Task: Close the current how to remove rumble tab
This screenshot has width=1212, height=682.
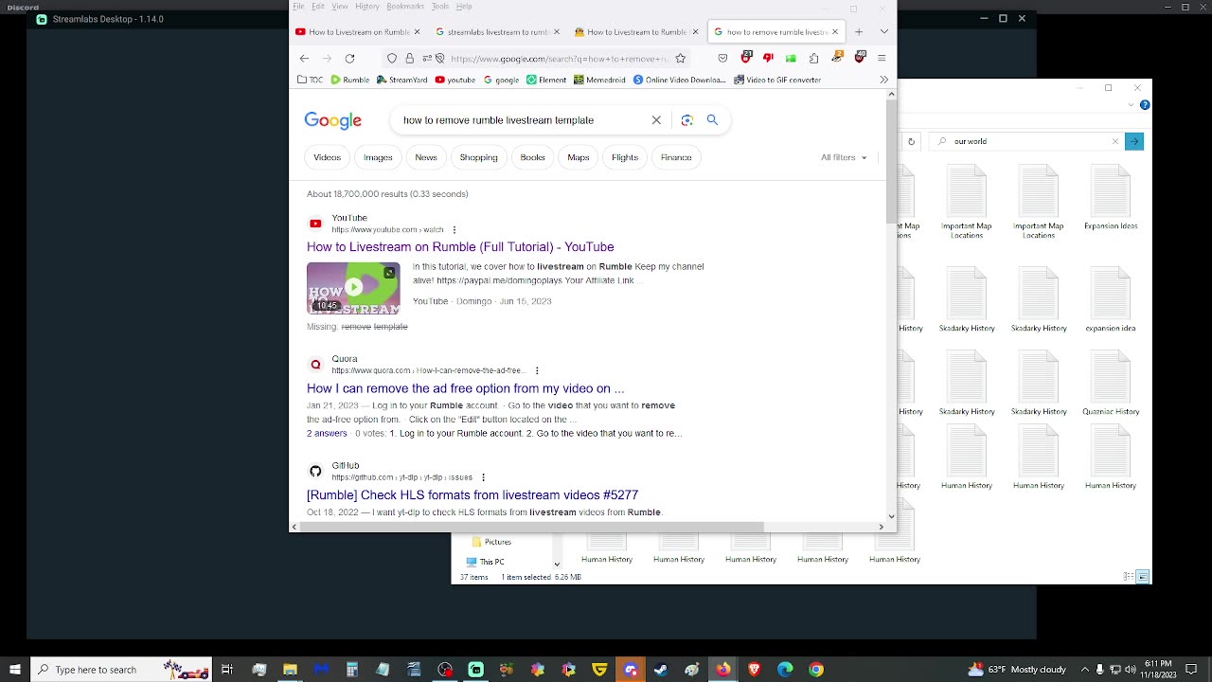Action: pyautogui.click(x=834, y=32)
